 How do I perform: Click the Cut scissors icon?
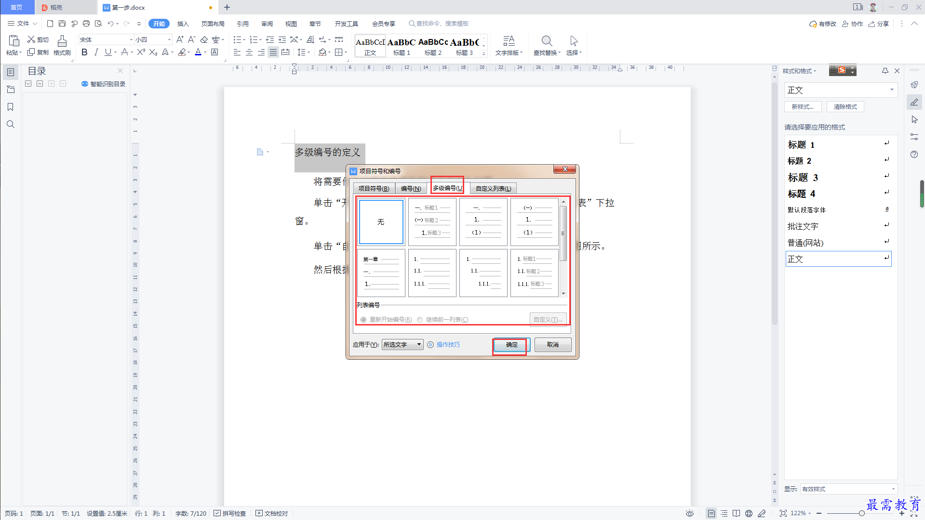click(x=31, y=39)
